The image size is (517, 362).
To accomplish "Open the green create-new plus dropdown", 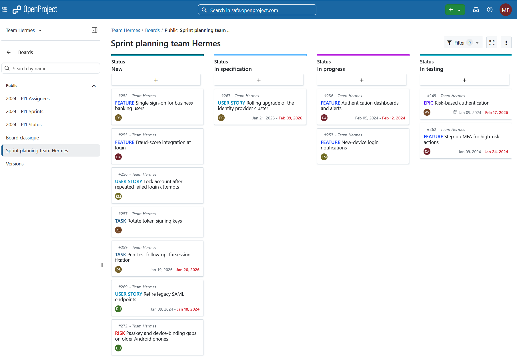I will point(455,10).
